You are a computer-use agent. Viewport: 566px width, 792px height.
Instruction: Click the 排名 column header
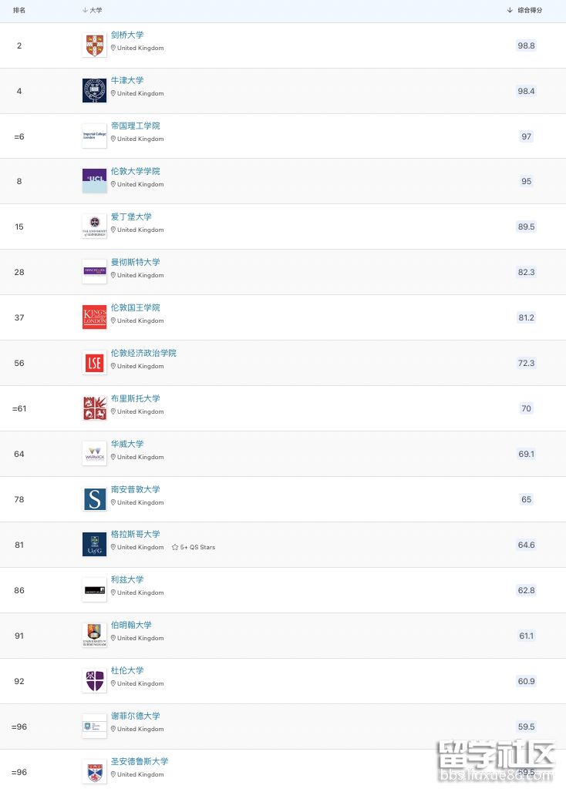pos(19,10)
